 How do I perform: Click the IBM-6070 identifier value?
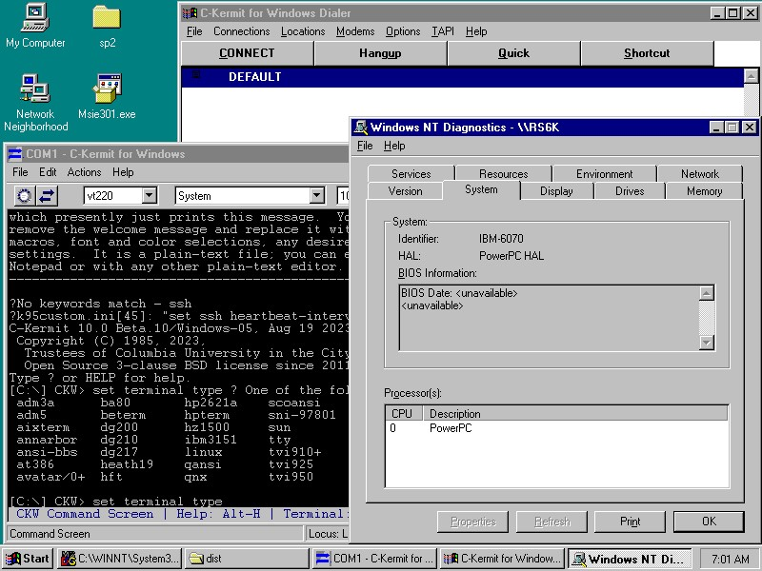501,239
